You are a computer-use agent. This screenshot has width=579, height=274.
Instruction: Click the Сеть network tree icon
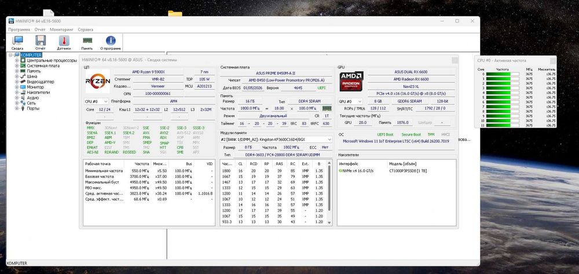point(23,103)
